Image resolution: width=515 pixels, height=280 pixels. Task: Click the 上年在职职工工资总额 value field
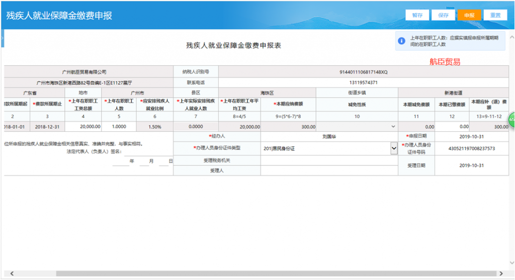[x=83, y=127]
